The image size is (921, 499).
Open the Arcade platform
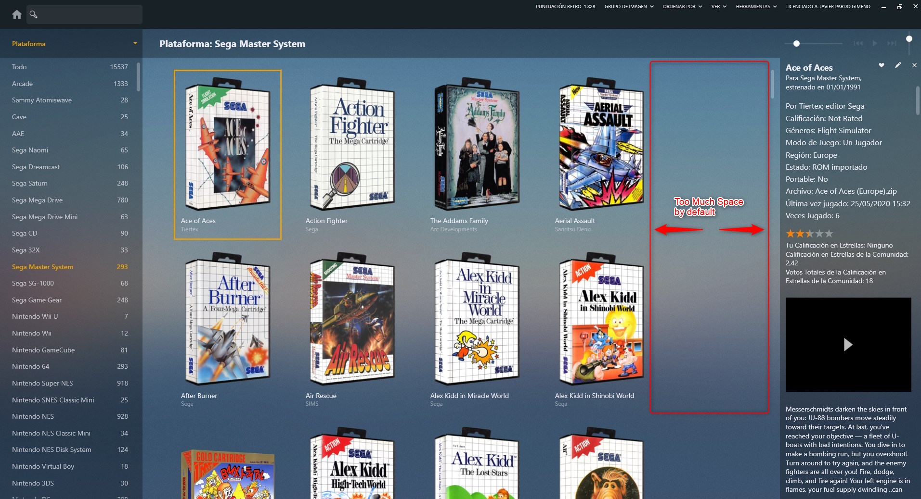tap(70, 84)
